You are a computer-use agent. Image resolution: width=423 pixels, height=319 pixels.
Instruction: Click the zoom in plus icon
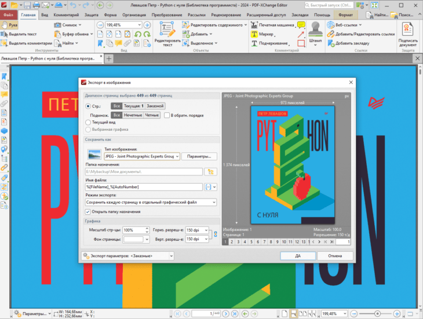pyautogui.click(x=147, y=25)
